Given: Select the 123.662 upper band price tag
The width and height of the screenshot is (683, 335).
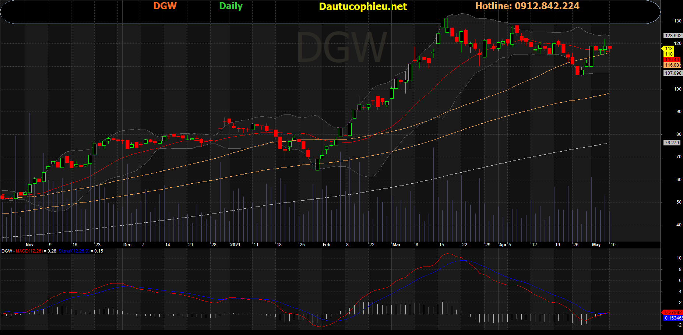Looking at the screenshot, I should tap(673, 36).
